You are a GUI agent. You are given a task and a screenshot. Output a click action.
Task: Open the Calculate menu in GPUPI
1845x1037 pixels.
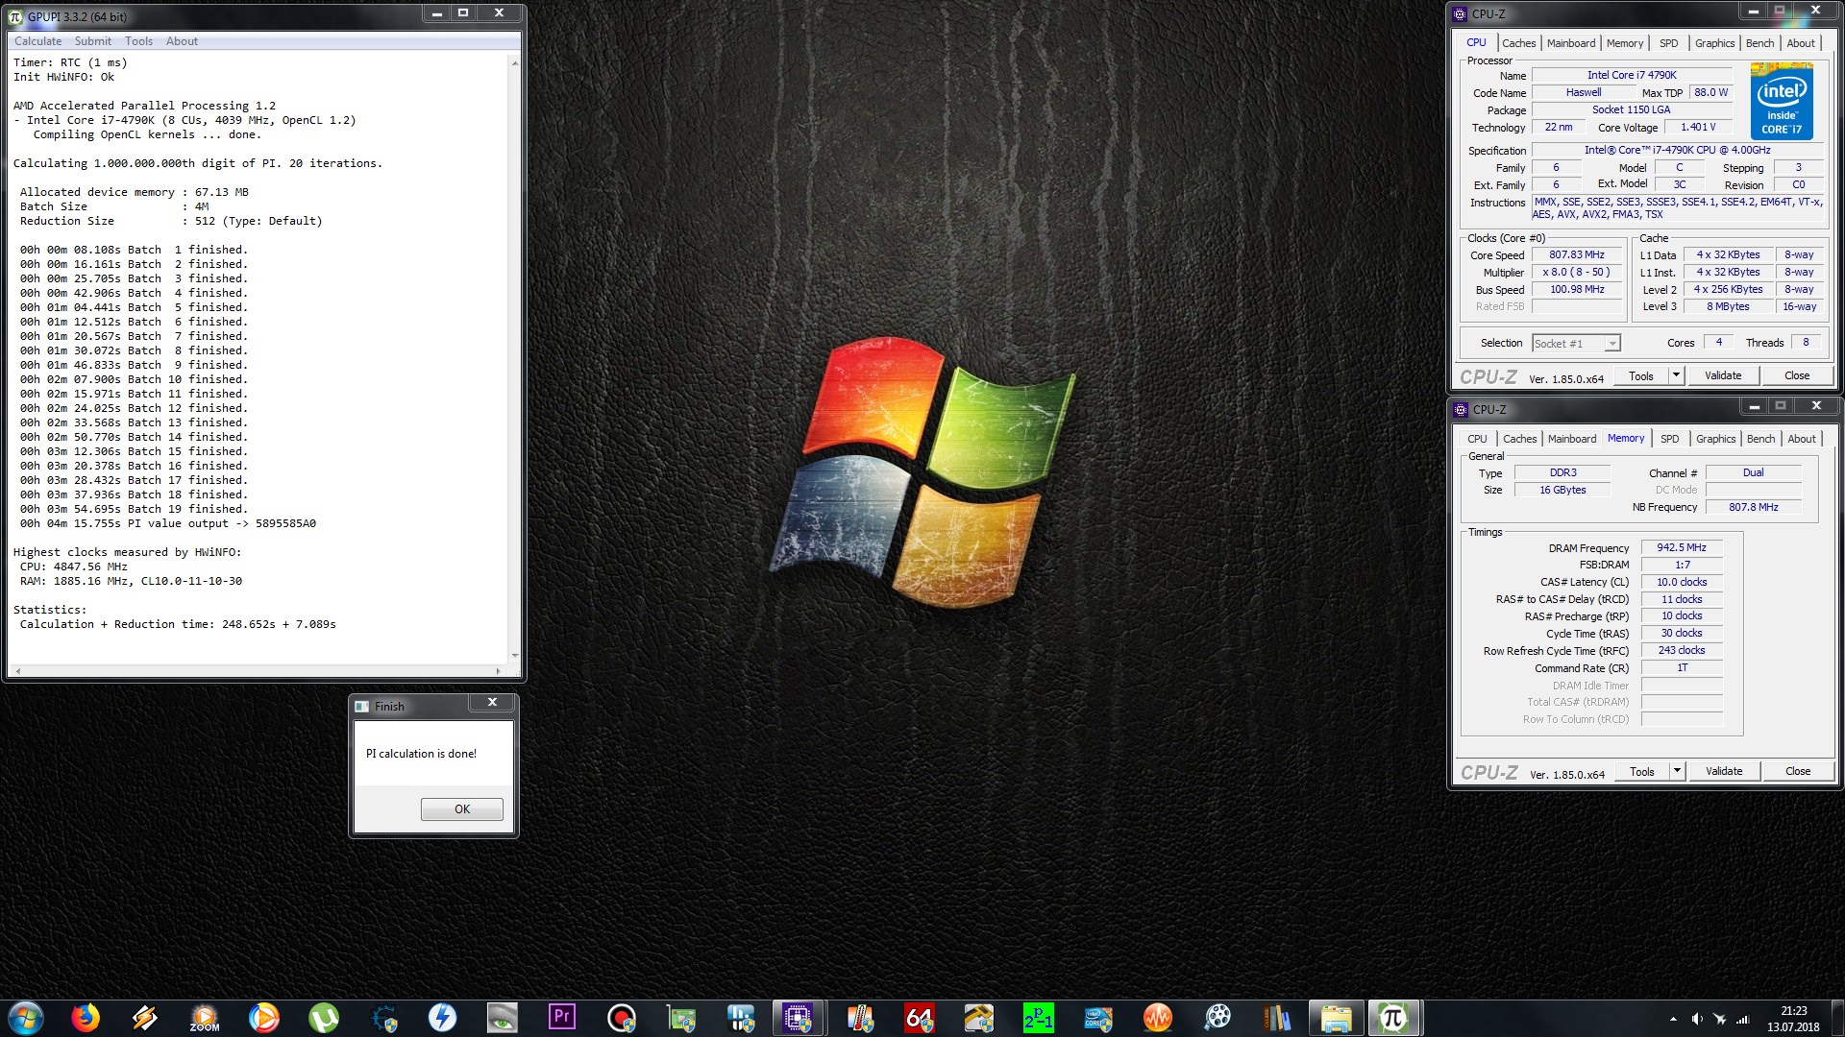[37, 41]
